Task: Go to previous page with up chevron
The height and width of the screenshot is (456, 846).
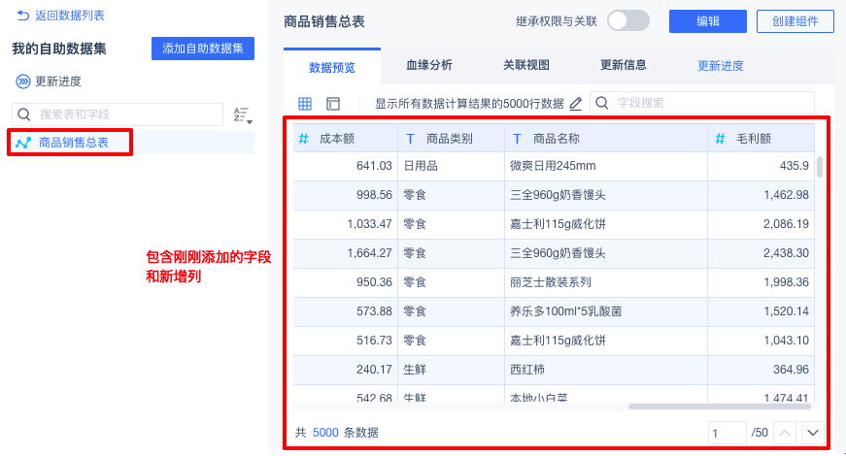Action: pyautogui.click(x=785, y=433)
